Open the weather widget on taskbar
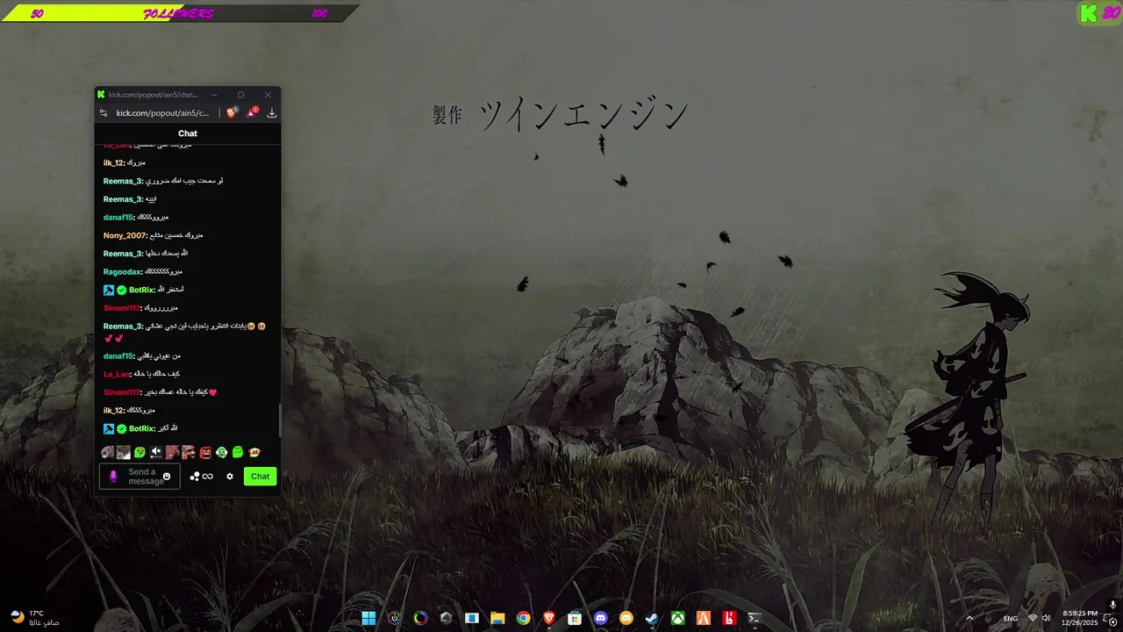The height and width of the screenshot is (632, 1123). pos(35,618)
